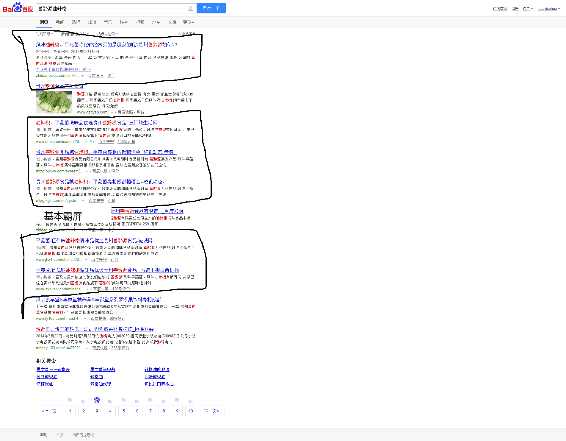566x441 pixels.
Task: Expand arrow beside zhidao.baidu.com/link first result
Action: 83,76
